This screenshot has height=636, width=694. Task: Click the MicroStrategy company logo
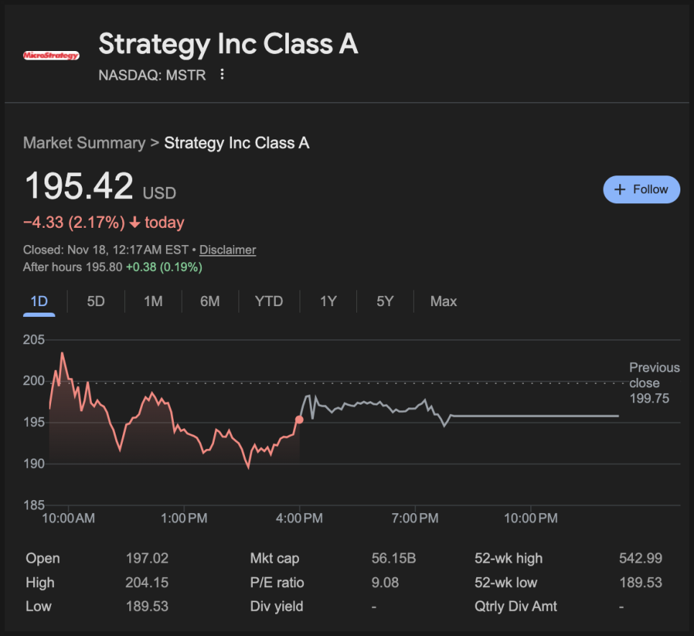click(51, 55)
